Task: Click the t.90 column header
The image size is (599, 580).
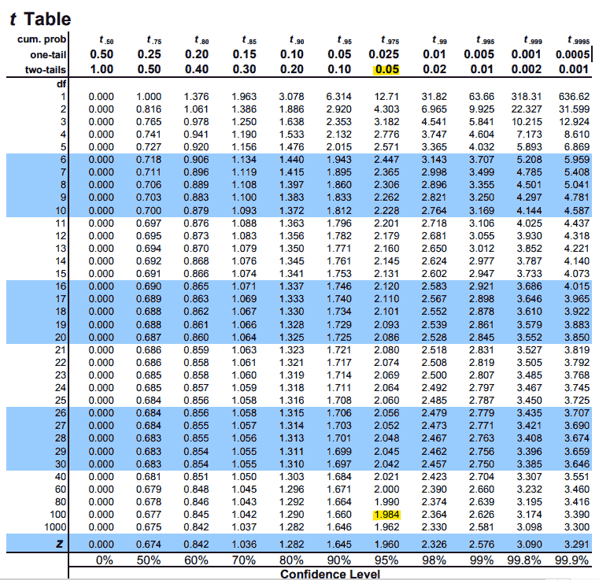Action: (x=297, y=39)
